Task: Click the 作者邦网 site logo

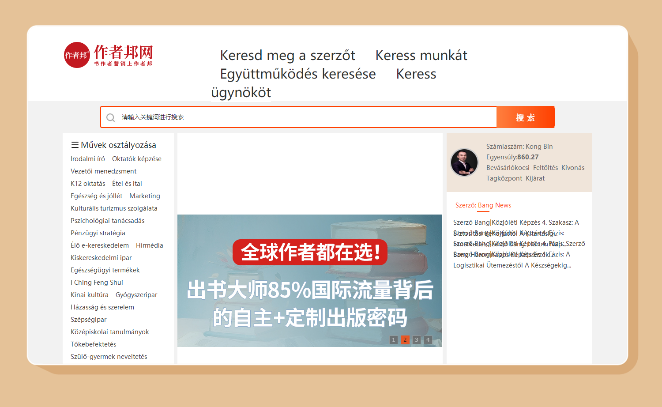Action: [109, 55]
